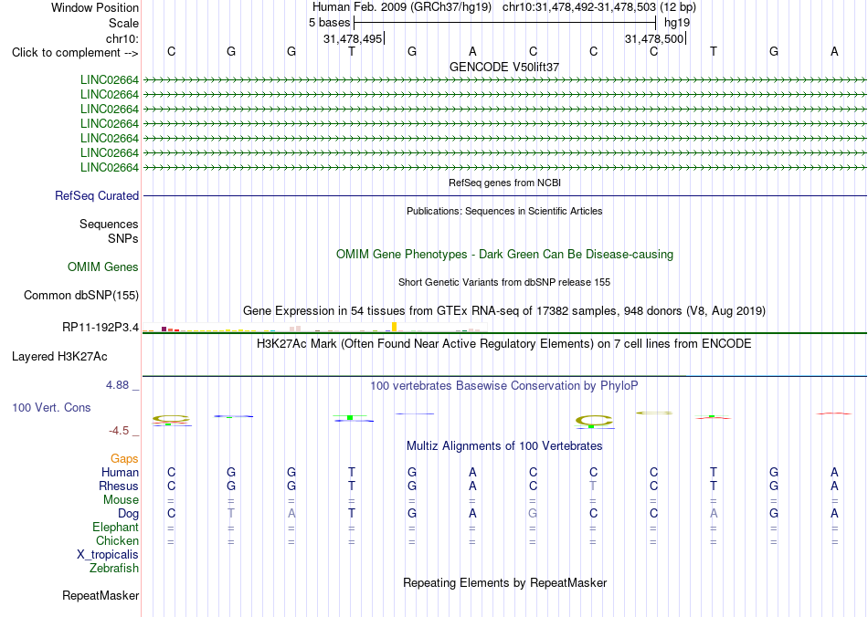Open 'Short Genetic Variants from dbSNP release 155'
868x617 pixels.
point(504,282)
